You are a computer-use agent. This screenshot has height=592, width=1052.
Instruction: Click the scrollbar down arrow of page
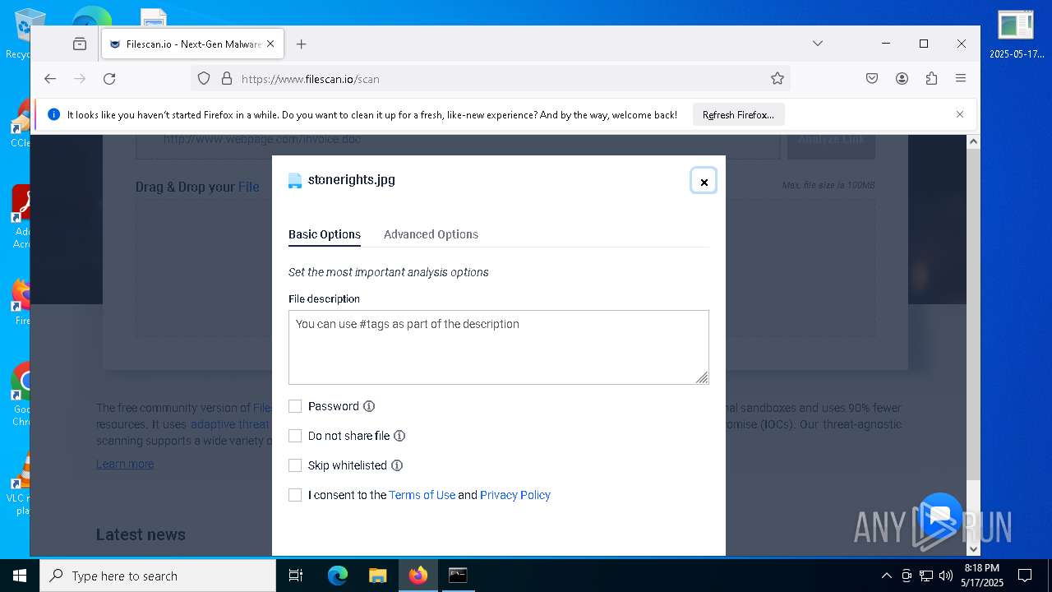(973, 549)
